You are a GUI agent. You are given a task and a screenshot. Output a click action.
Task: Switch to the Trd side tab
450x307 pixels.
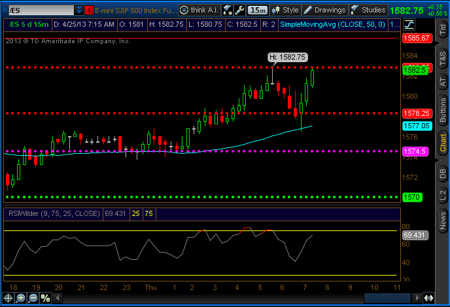click(x=443, y=29)
